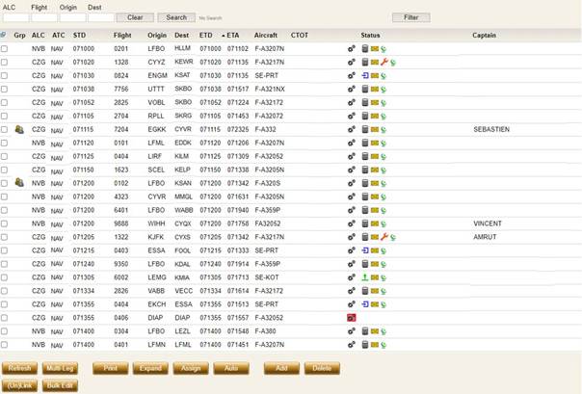The image size is (582, 394).
Task: Click the red wrench icon on flight 1328
Action: coord(384,62)
